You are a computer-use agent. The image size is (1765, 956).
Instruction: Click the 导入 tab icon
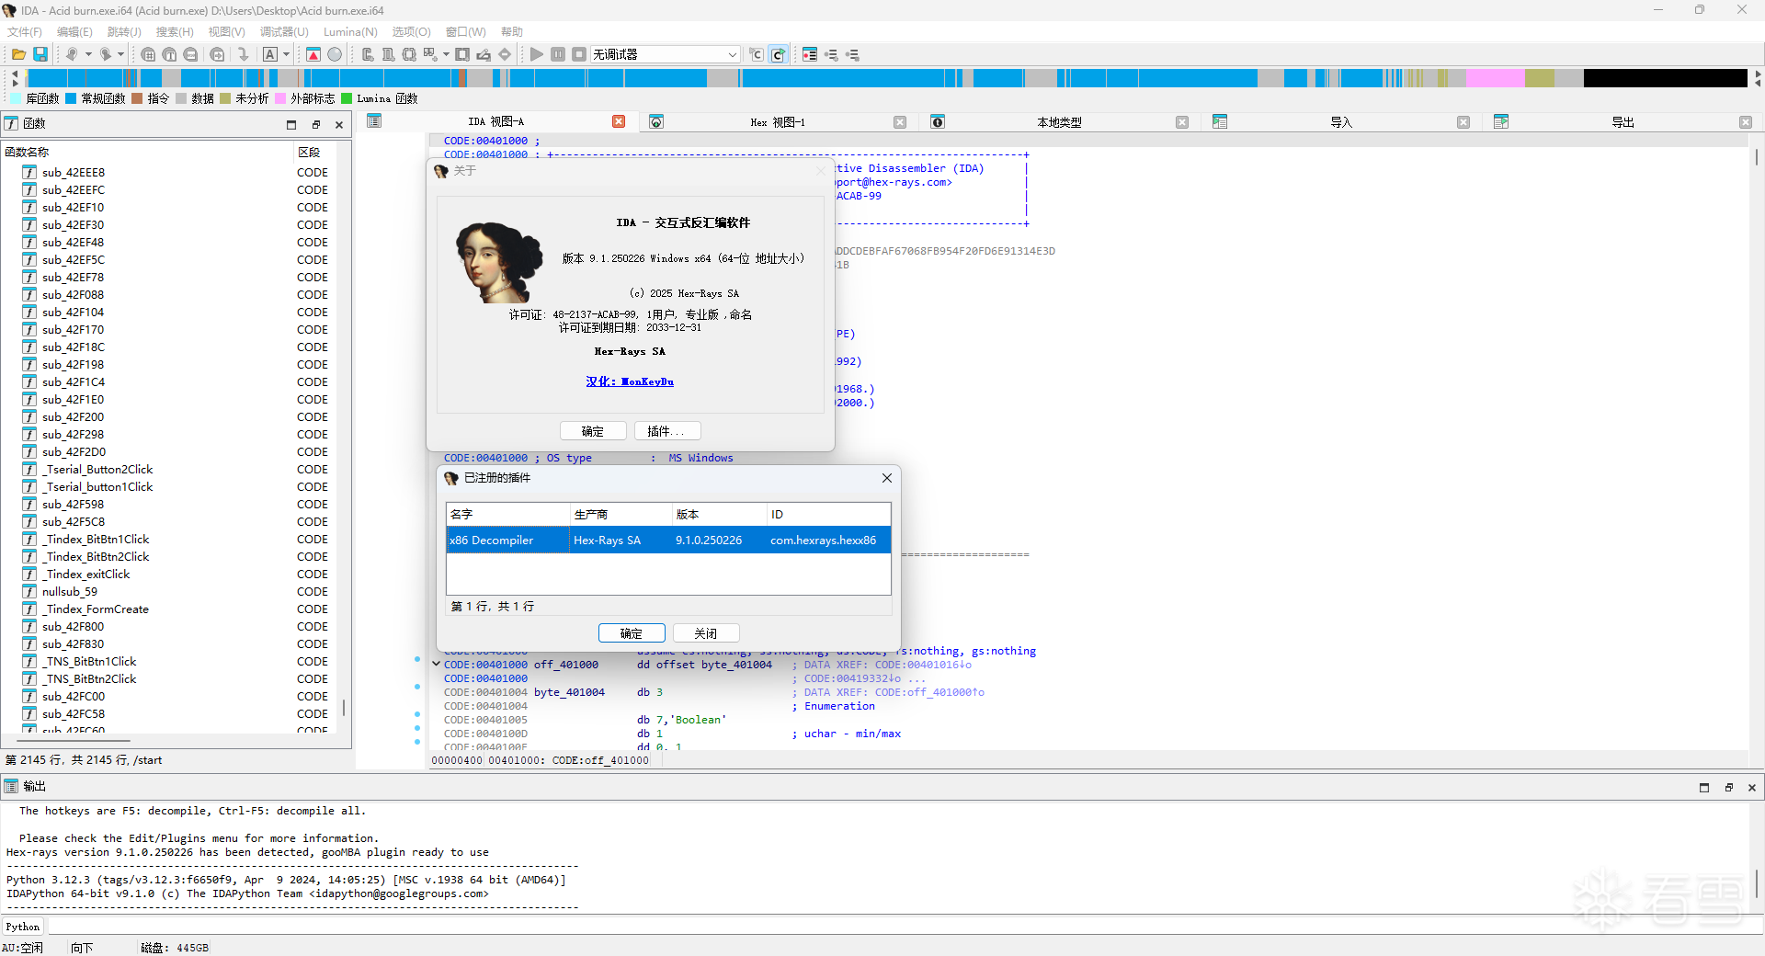1220,122
